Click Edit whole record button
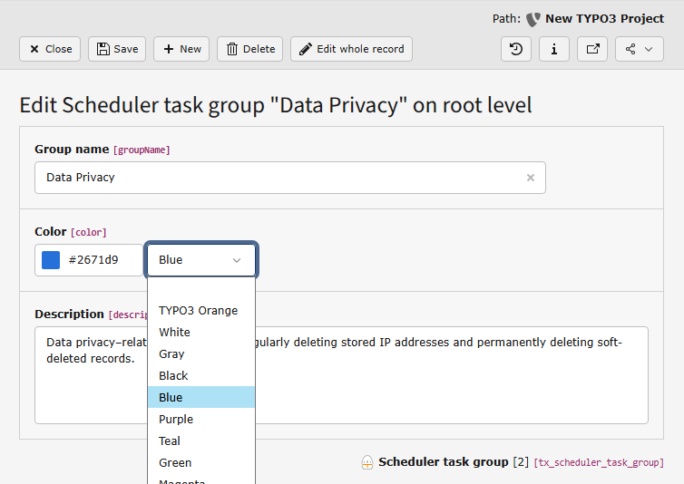This screenshot has width=684, height=484. pos(351,49)
